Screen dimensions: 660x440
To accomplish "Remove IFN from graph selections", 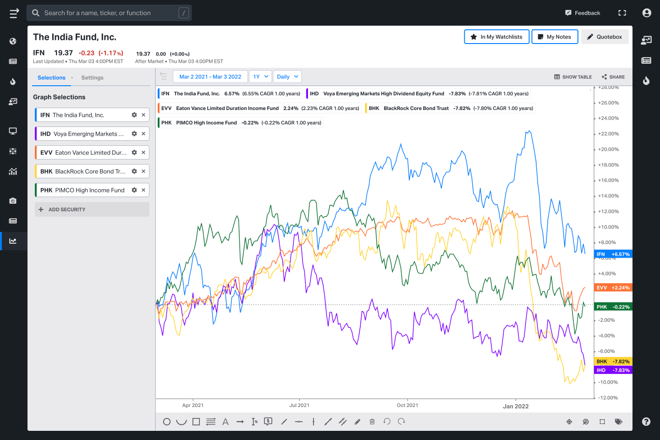I will coord(143,115).
